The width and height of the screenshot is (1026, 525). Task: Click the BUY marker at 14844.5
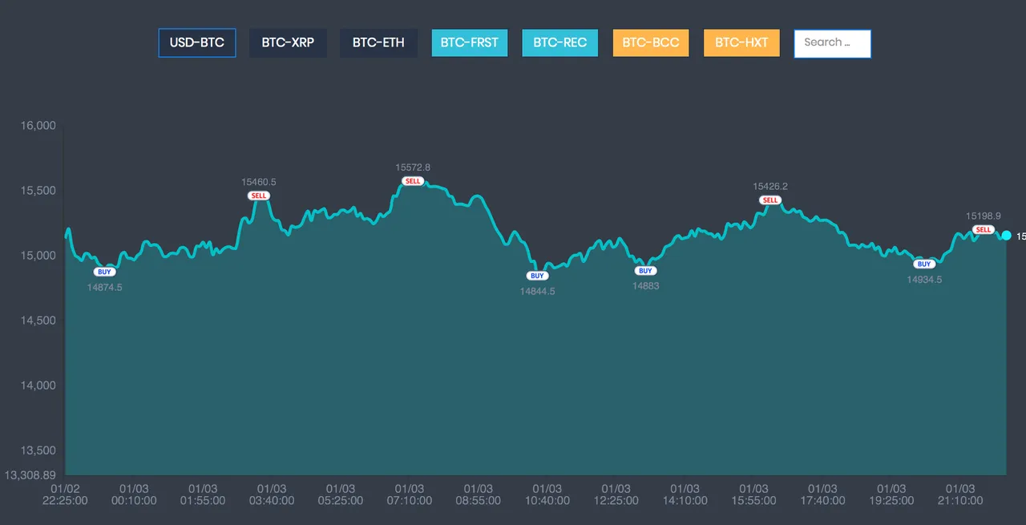537,276
